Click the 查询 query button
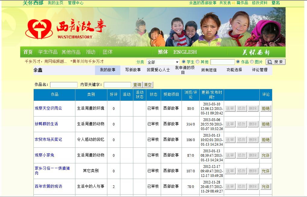Viewport: 307px width, 197px height. coord(137,85)
